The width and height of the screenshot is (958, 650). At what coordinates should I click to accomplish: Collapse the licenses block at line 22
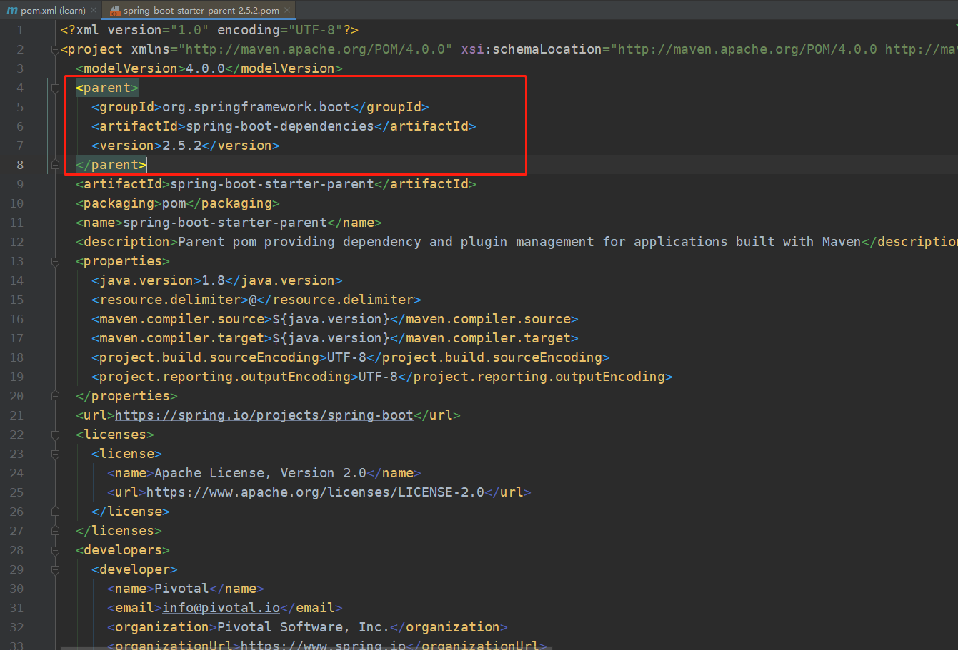(x=55, y=435)
